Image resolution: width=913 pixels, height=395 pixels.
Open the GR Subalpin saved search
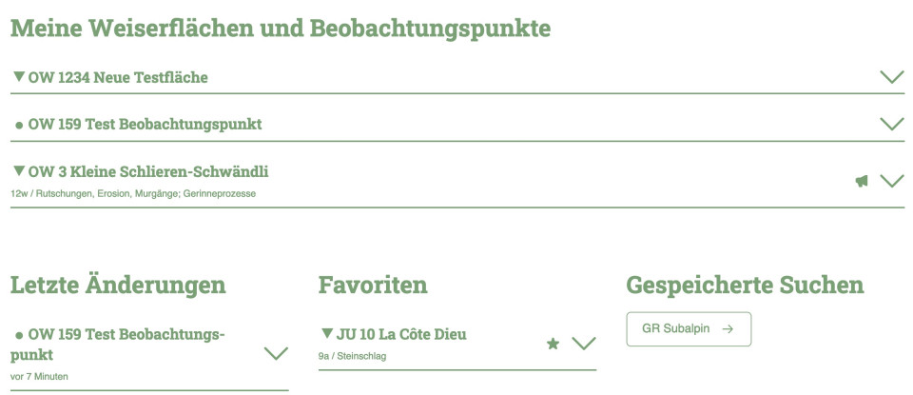tap(689, 329)
